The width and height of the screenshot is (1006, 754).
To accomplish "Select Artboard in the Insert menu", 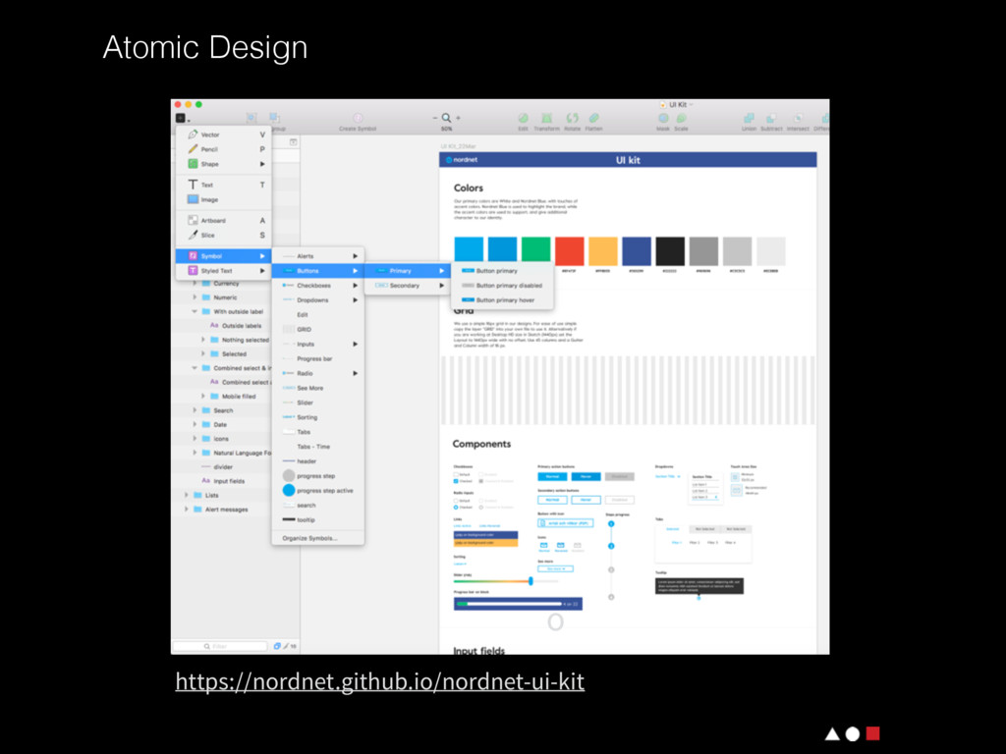I will (x=224, y=221).
